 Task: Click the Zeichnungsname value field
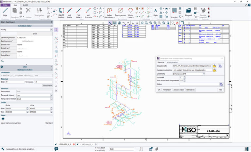(35, 38)
